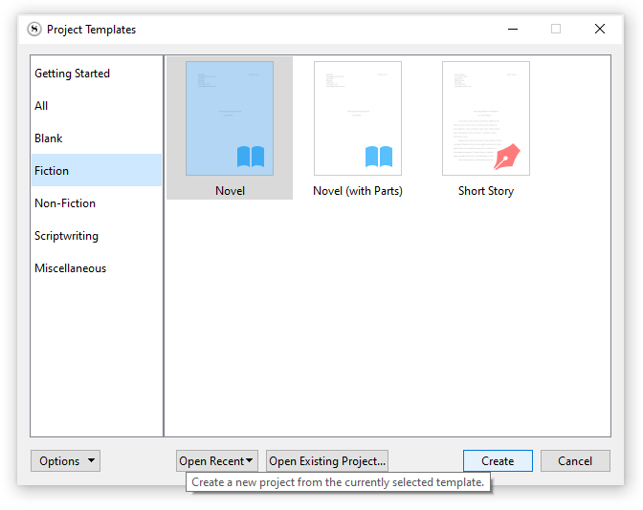
Task: Select the Novel template thumbnail
Action: [230, 118]
